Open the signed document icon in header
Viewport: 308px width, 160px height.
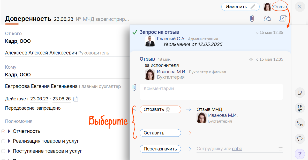point(283,18)
